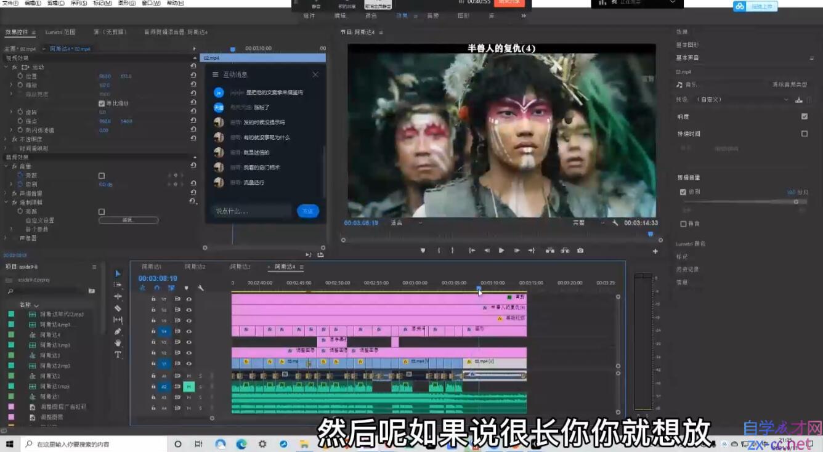
Task: Click the clear audio type button
Action: (x=791, y=84)
